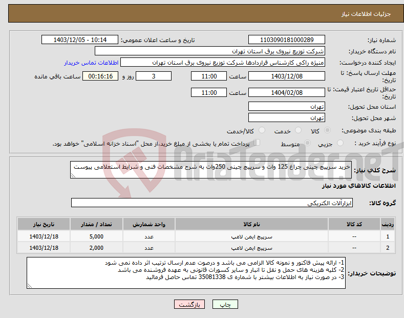The width and height of the screenshot is (404, 318).
Task: Click the تعداد / مقدار column header
Action: pyautogui.click(x=96, y=224)
